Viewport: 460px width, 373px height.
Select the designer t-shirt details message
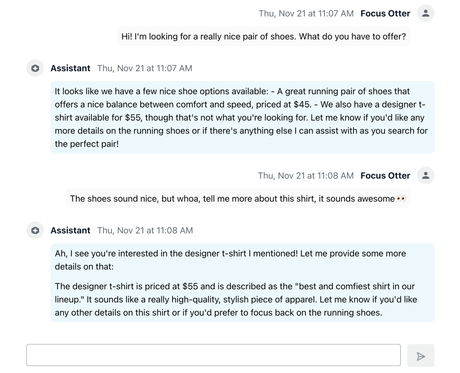click(243, 282)
